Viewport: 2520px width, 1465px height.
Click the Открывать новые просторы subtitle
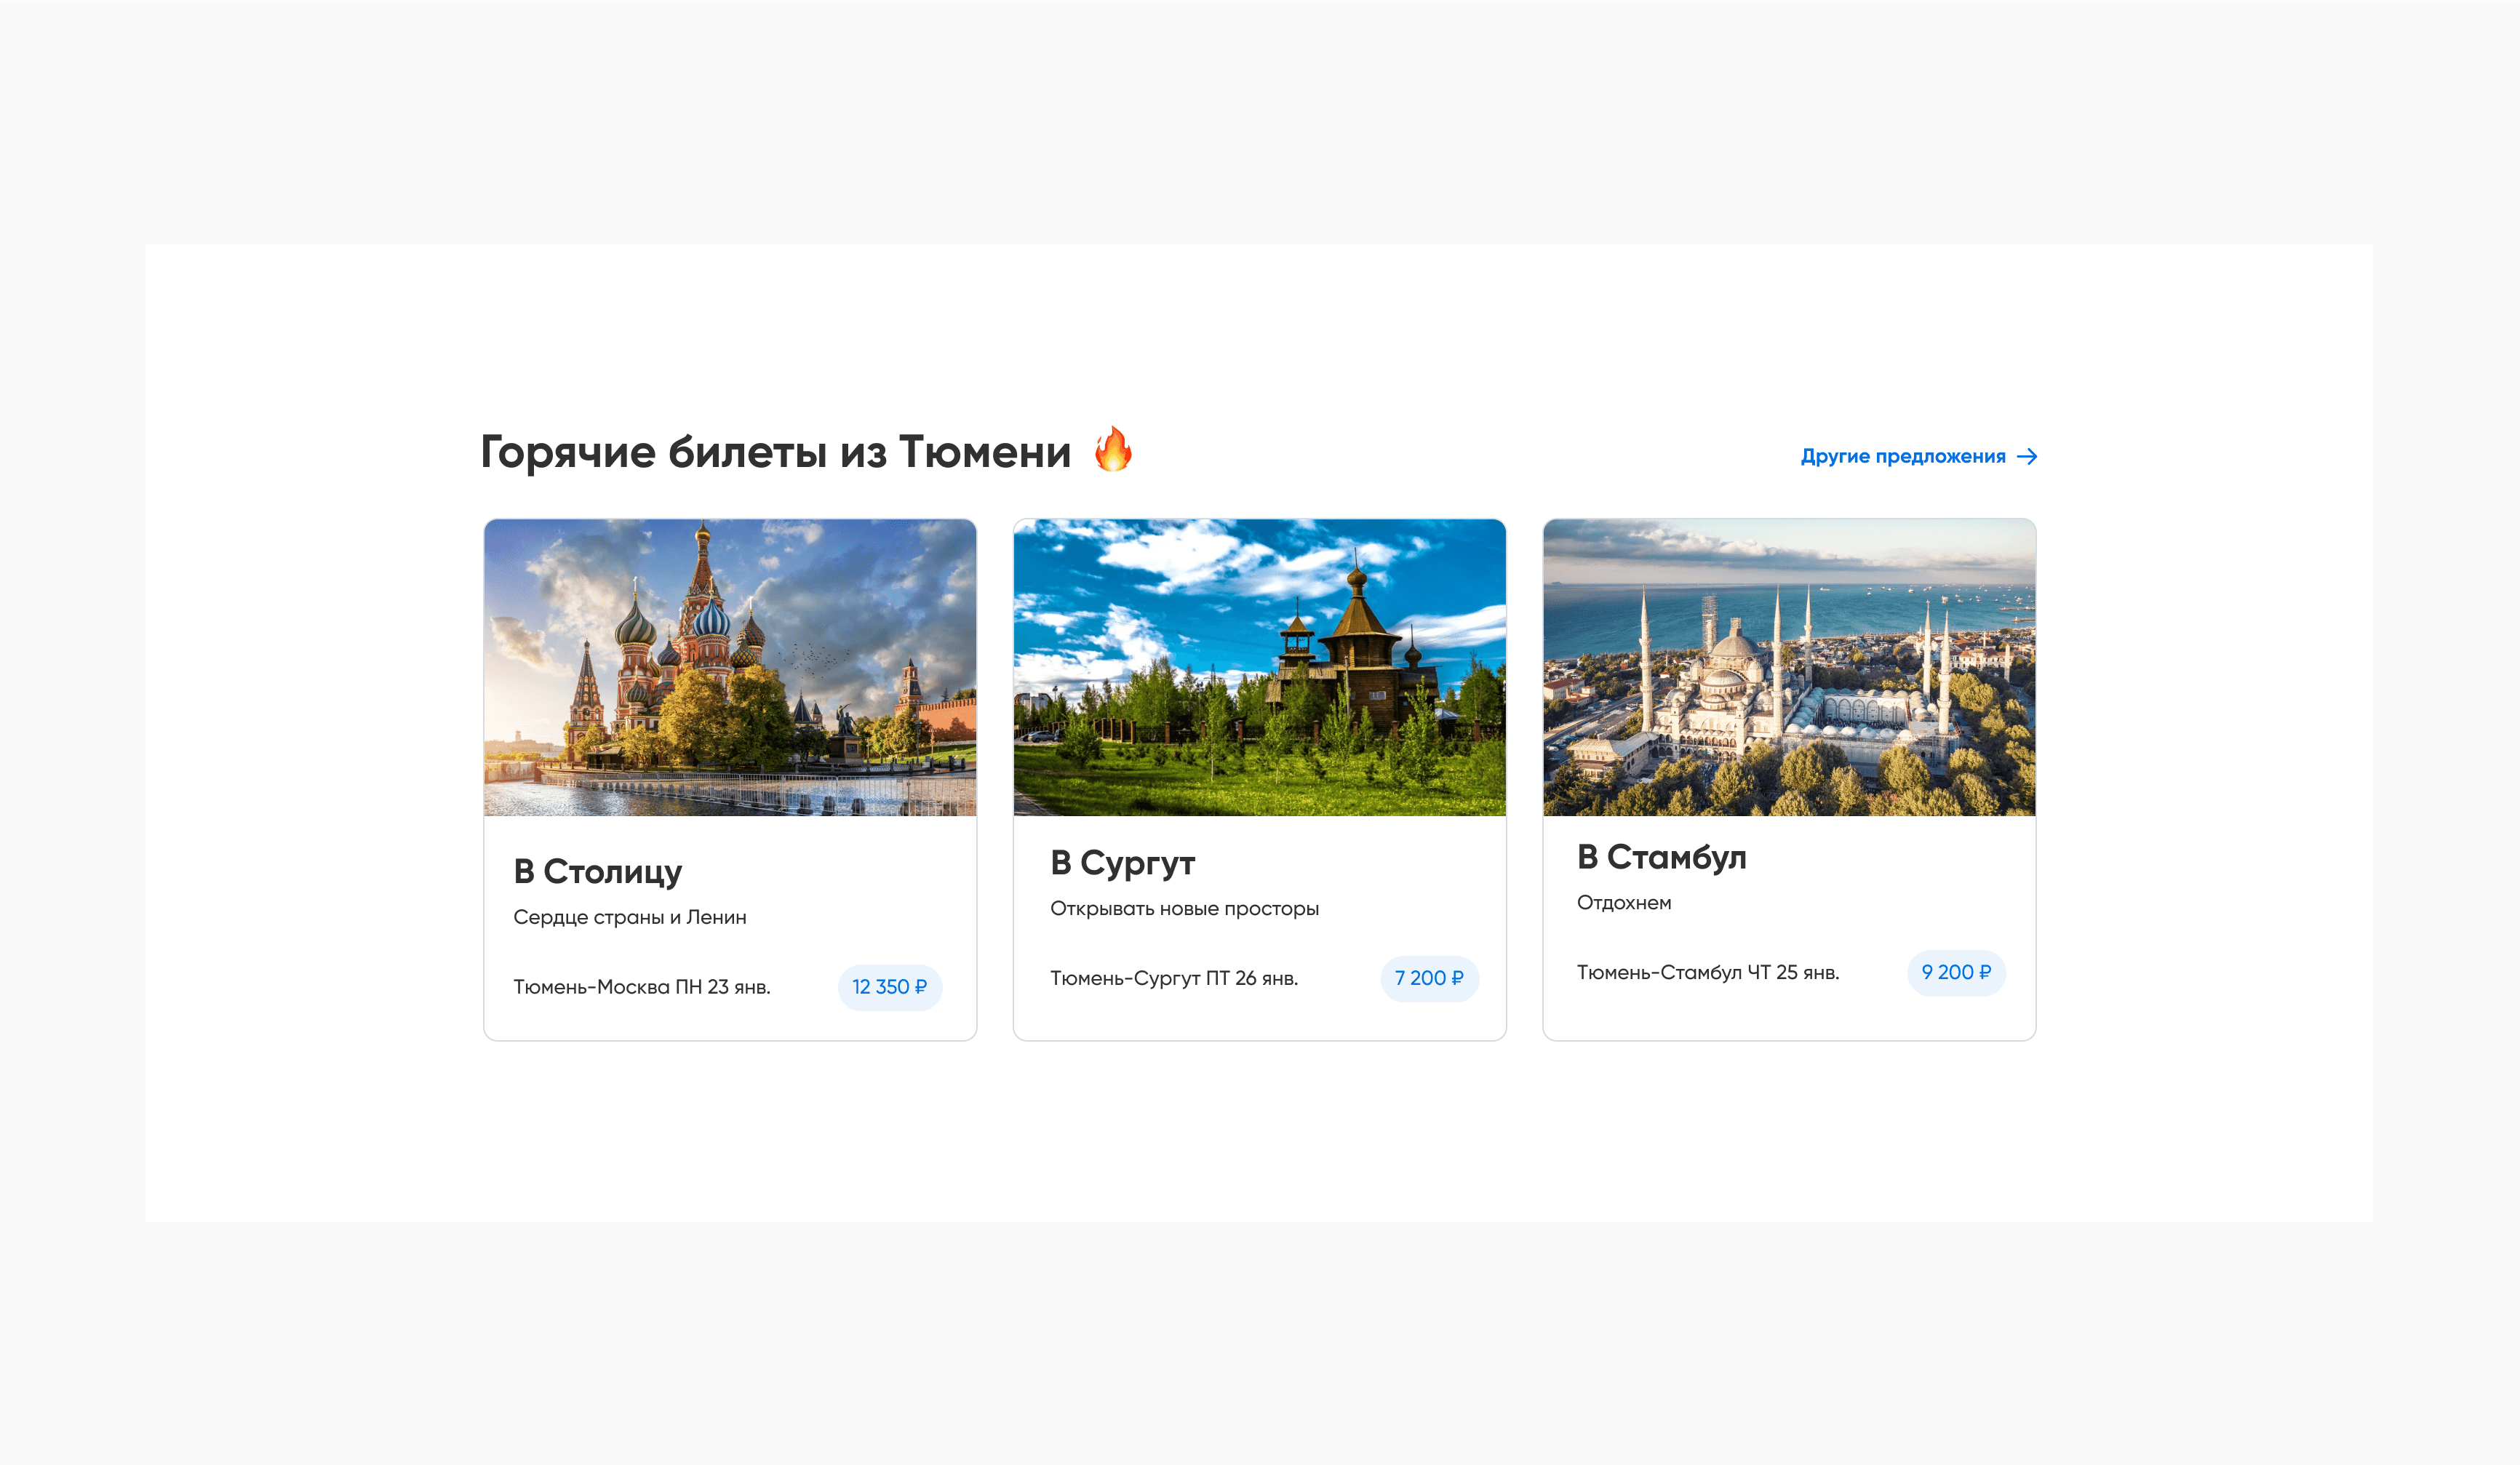click(x=1184, y=908)
